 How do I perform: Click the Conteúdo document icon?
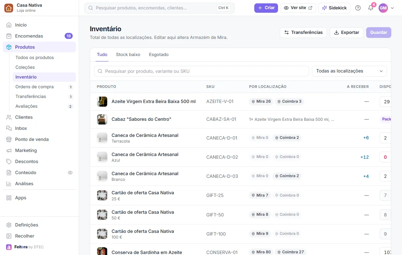pos(9,172)
